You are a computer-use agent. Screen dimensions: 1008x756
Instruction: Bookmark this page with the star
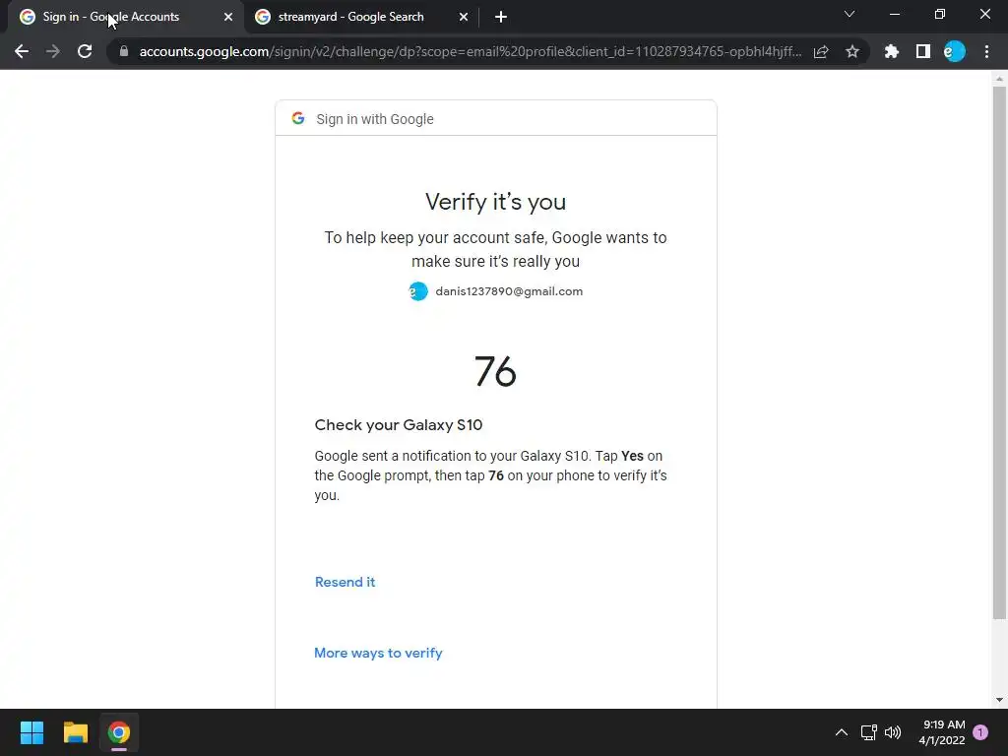(x=852, y=51)
